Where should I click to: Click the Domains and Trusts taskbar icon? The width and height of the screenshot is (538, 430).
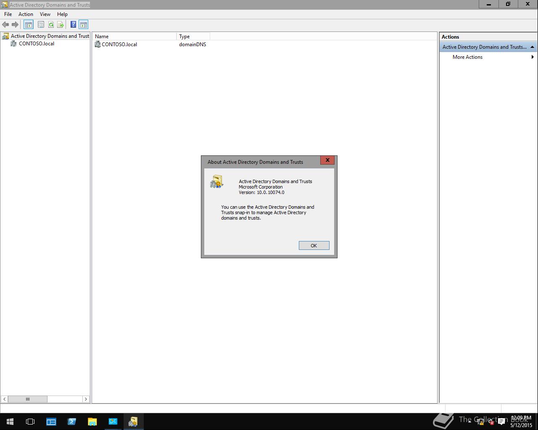point(133,422)
